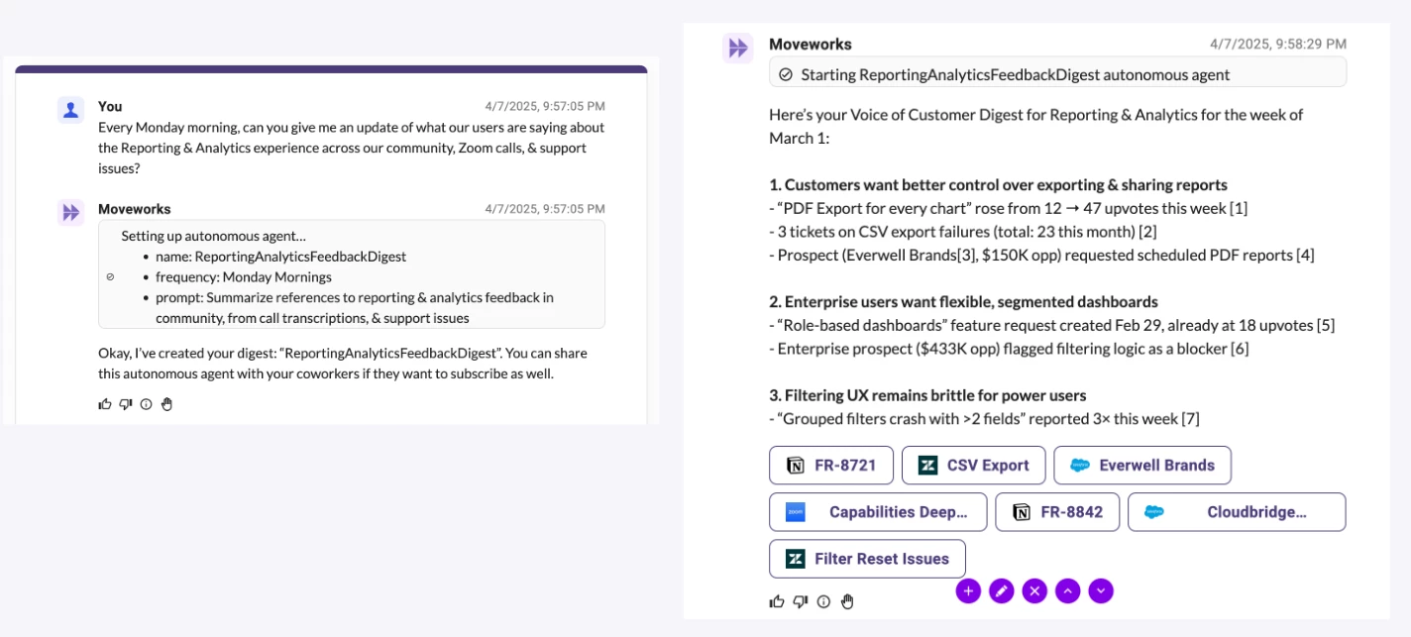1411x637 pixels.
Task: Click the hand icon under the digest message
Action: point(847,601)
